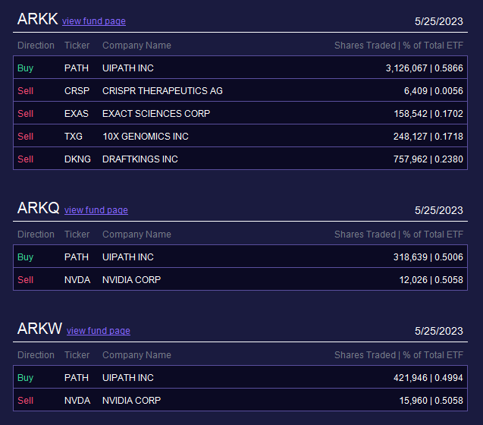Screen dimensions: 483x425
Task: Click CRISPR THERAPEUTICS AG company name
Action: (x=162, y=90)
